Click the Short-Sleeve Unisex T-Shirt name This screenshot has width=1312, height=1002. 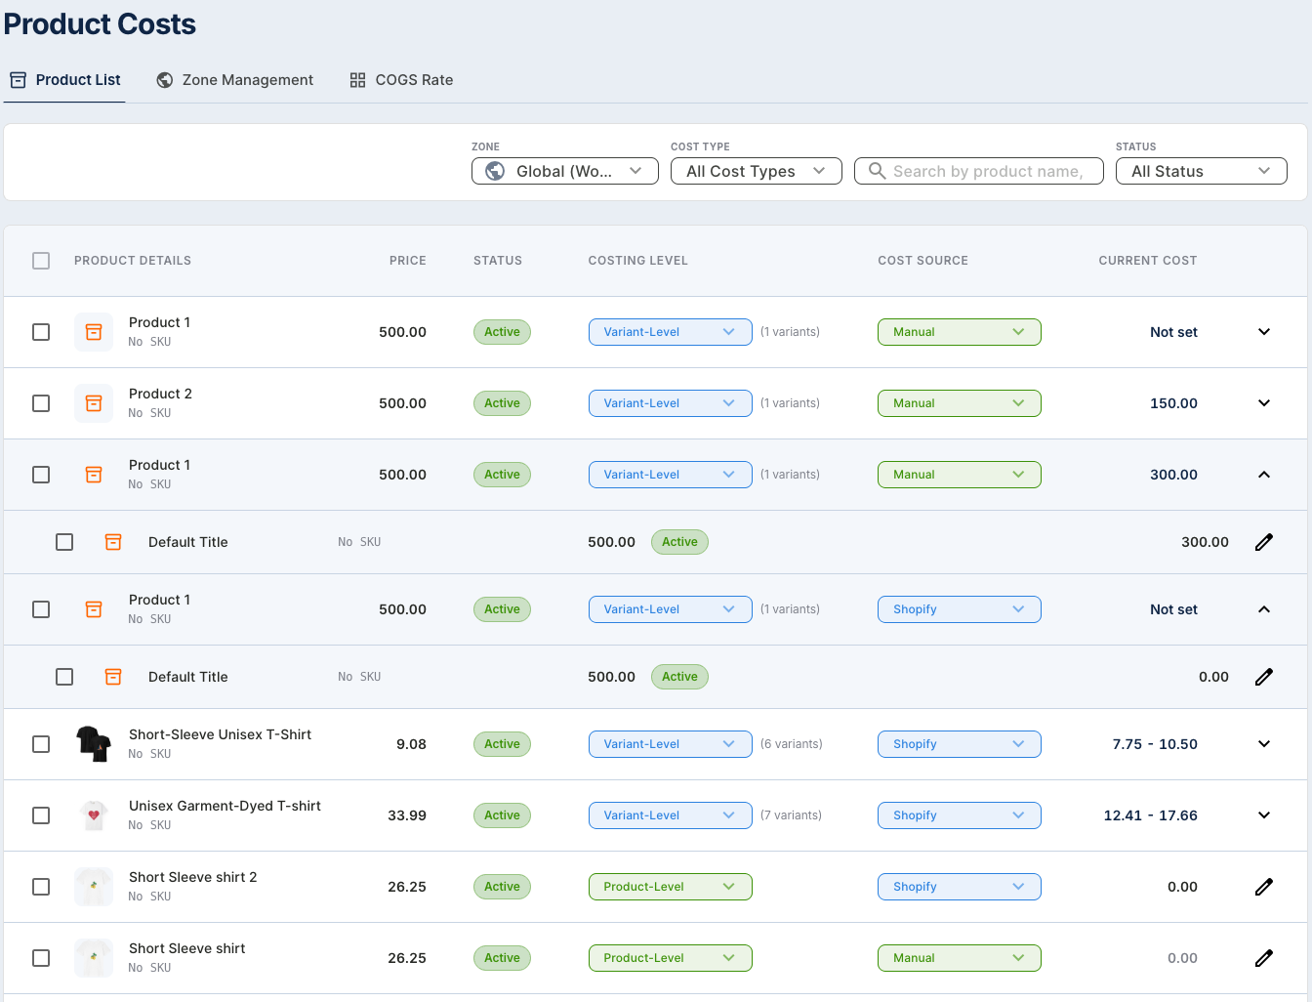[220, 734]
